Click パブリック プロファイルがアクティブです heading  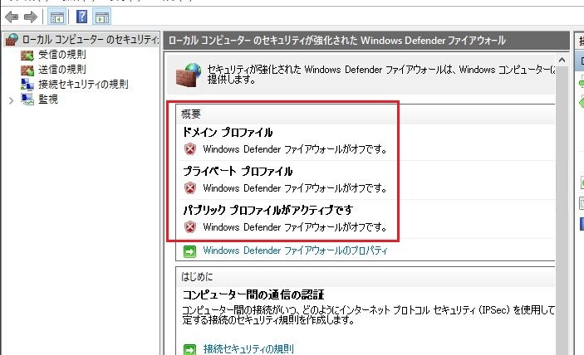267,210
